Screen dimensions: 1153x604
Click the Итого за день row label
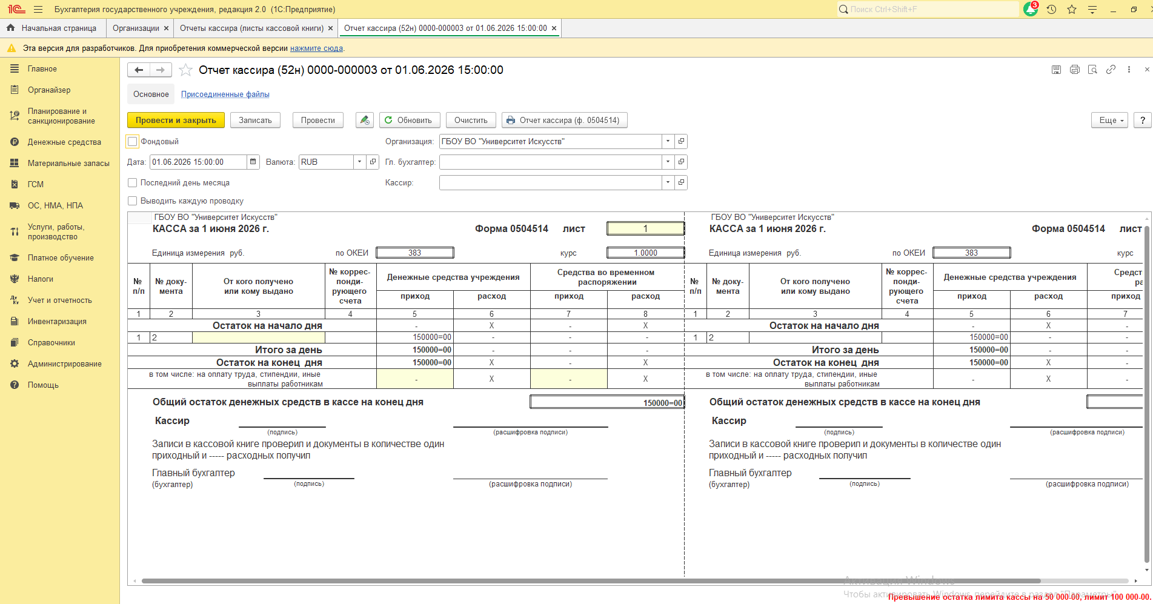(x=288, y=350)
